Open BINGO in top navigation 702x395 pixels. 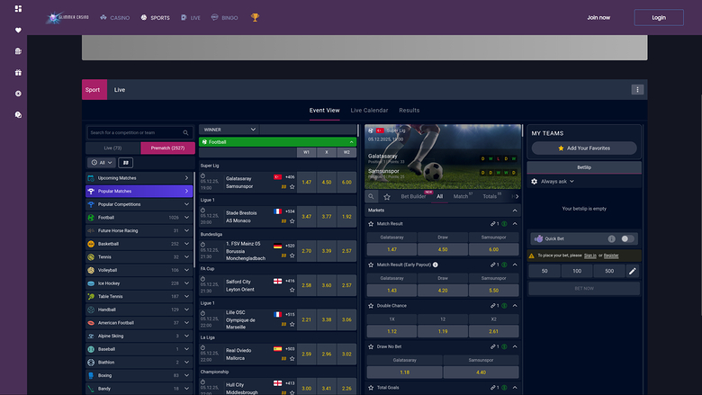tap(225, 18)
